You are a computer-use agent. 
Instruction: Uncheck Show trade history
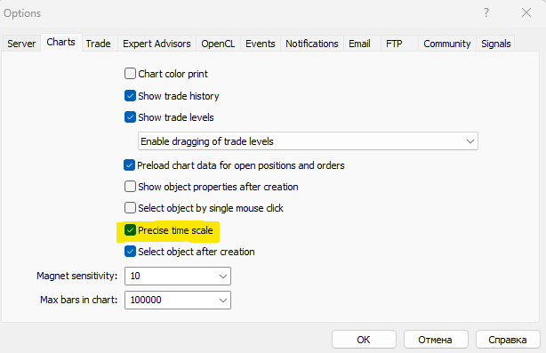[x=130, y=96]
